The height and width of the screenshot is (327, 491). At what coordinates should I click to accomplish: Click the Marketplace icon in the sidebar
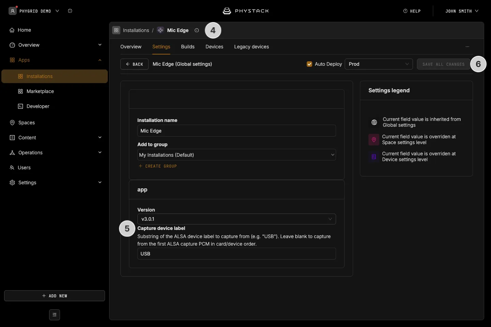click(x=20, y=91)
